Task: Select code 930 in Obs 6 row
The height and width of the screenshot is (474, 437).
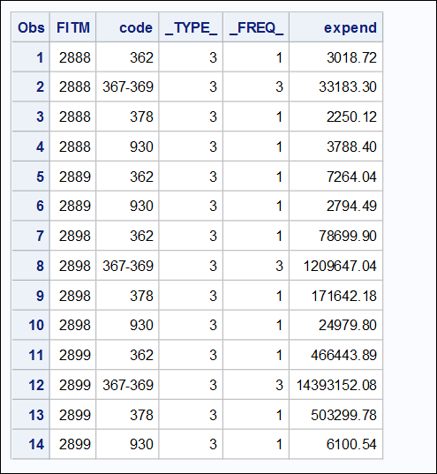Action: coord(141,206)
